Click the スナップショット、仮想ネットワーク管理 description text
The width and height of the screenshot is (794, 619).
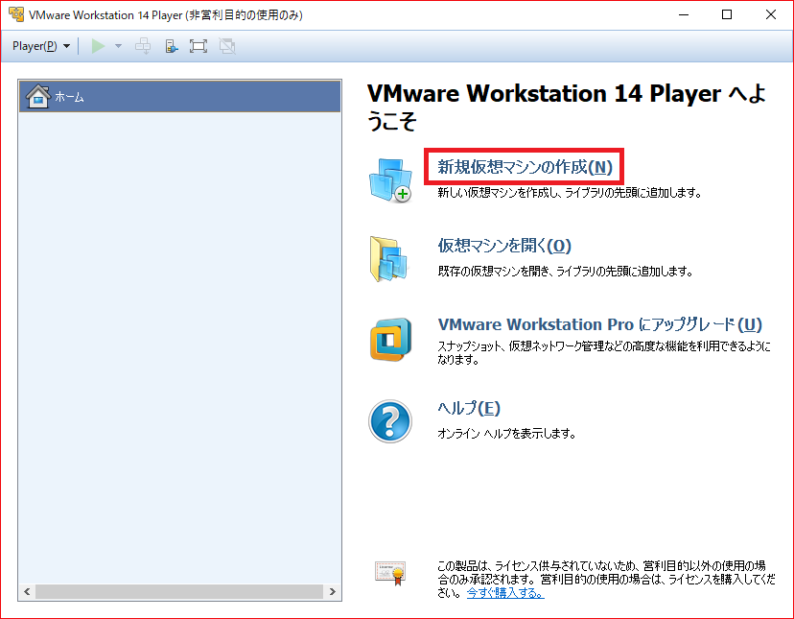(x=604, y=352)
